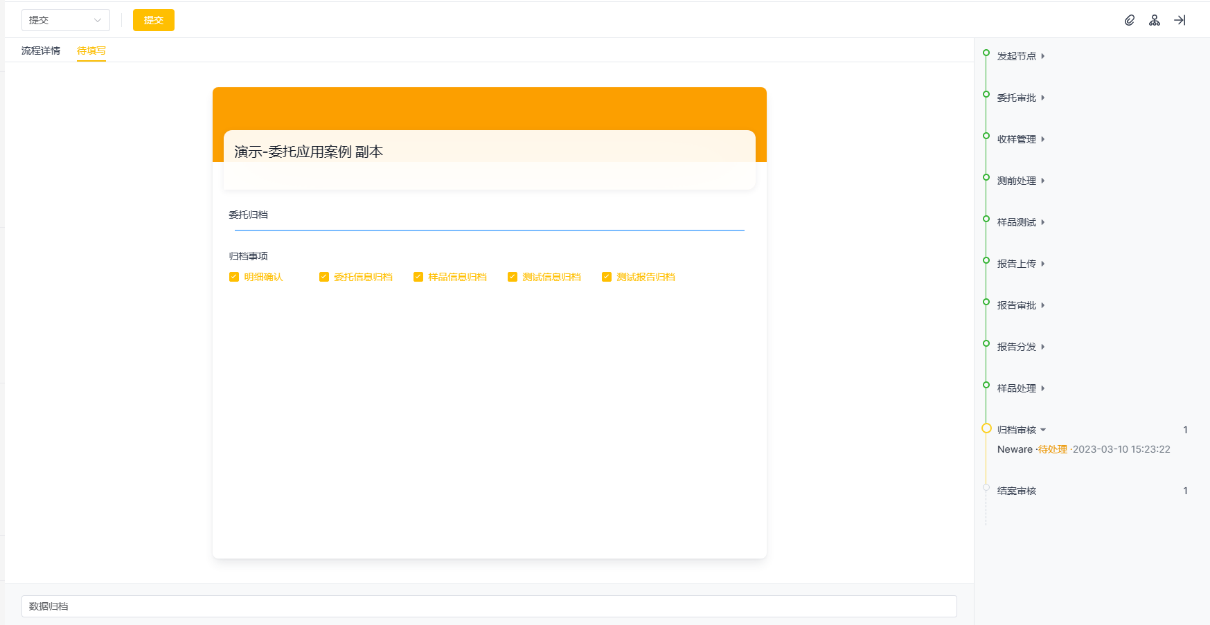1210x625 pixels.
Task: Open the 提交 action dropdown
Action: click(66, 20)
